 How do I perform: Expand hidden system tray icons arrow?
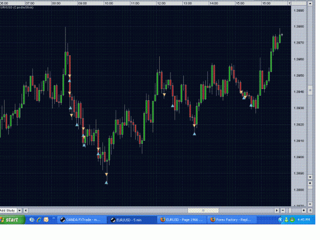pos(281,220)
